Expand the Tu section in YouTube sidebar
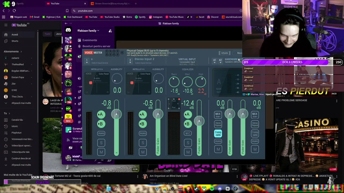This screenshot has width=344, height=193. click(x=7, y=113)
